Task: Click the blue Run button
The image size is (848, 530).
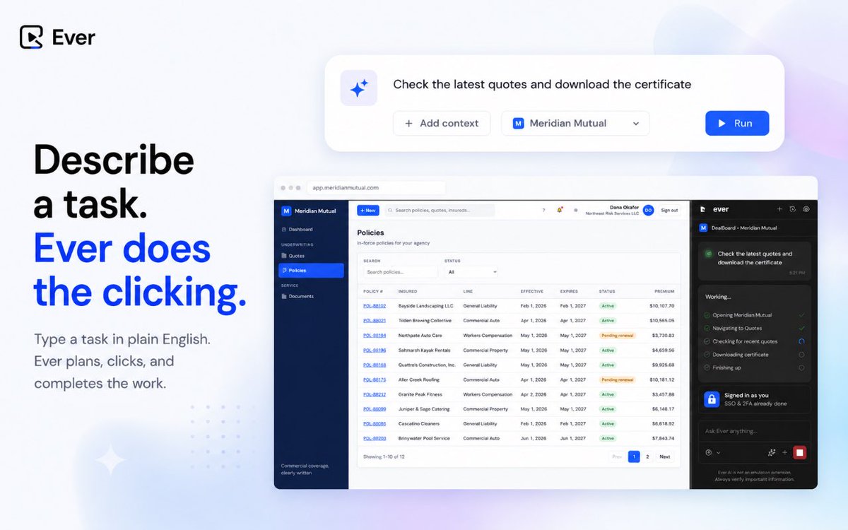Action: point(737,123)
